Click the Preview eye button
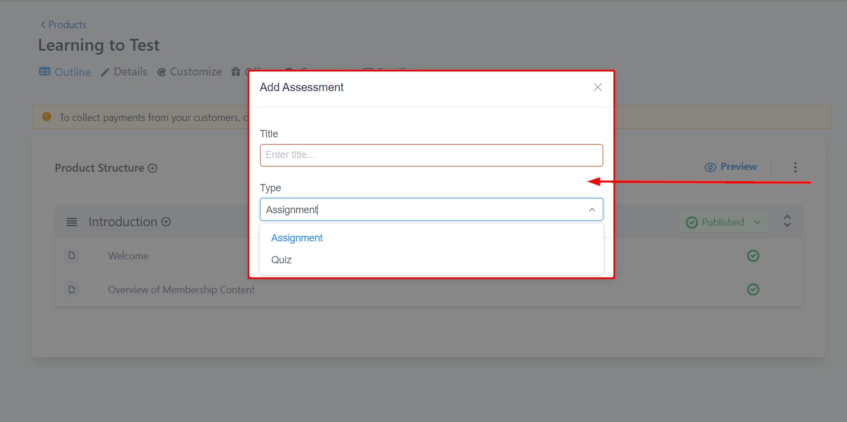Image resolution: width=847 pixels, height=422 pixels. (731, 167)
